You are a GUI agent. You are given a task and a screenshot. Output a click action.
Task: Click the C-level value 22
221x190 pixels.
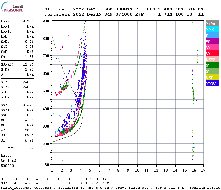[x=32, y=148]
